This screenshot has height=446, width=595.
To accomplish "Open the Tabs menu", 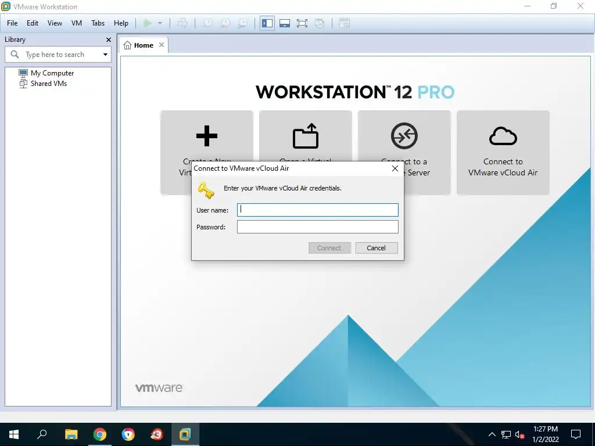I will pyautogui.click(x=98, y=23).
